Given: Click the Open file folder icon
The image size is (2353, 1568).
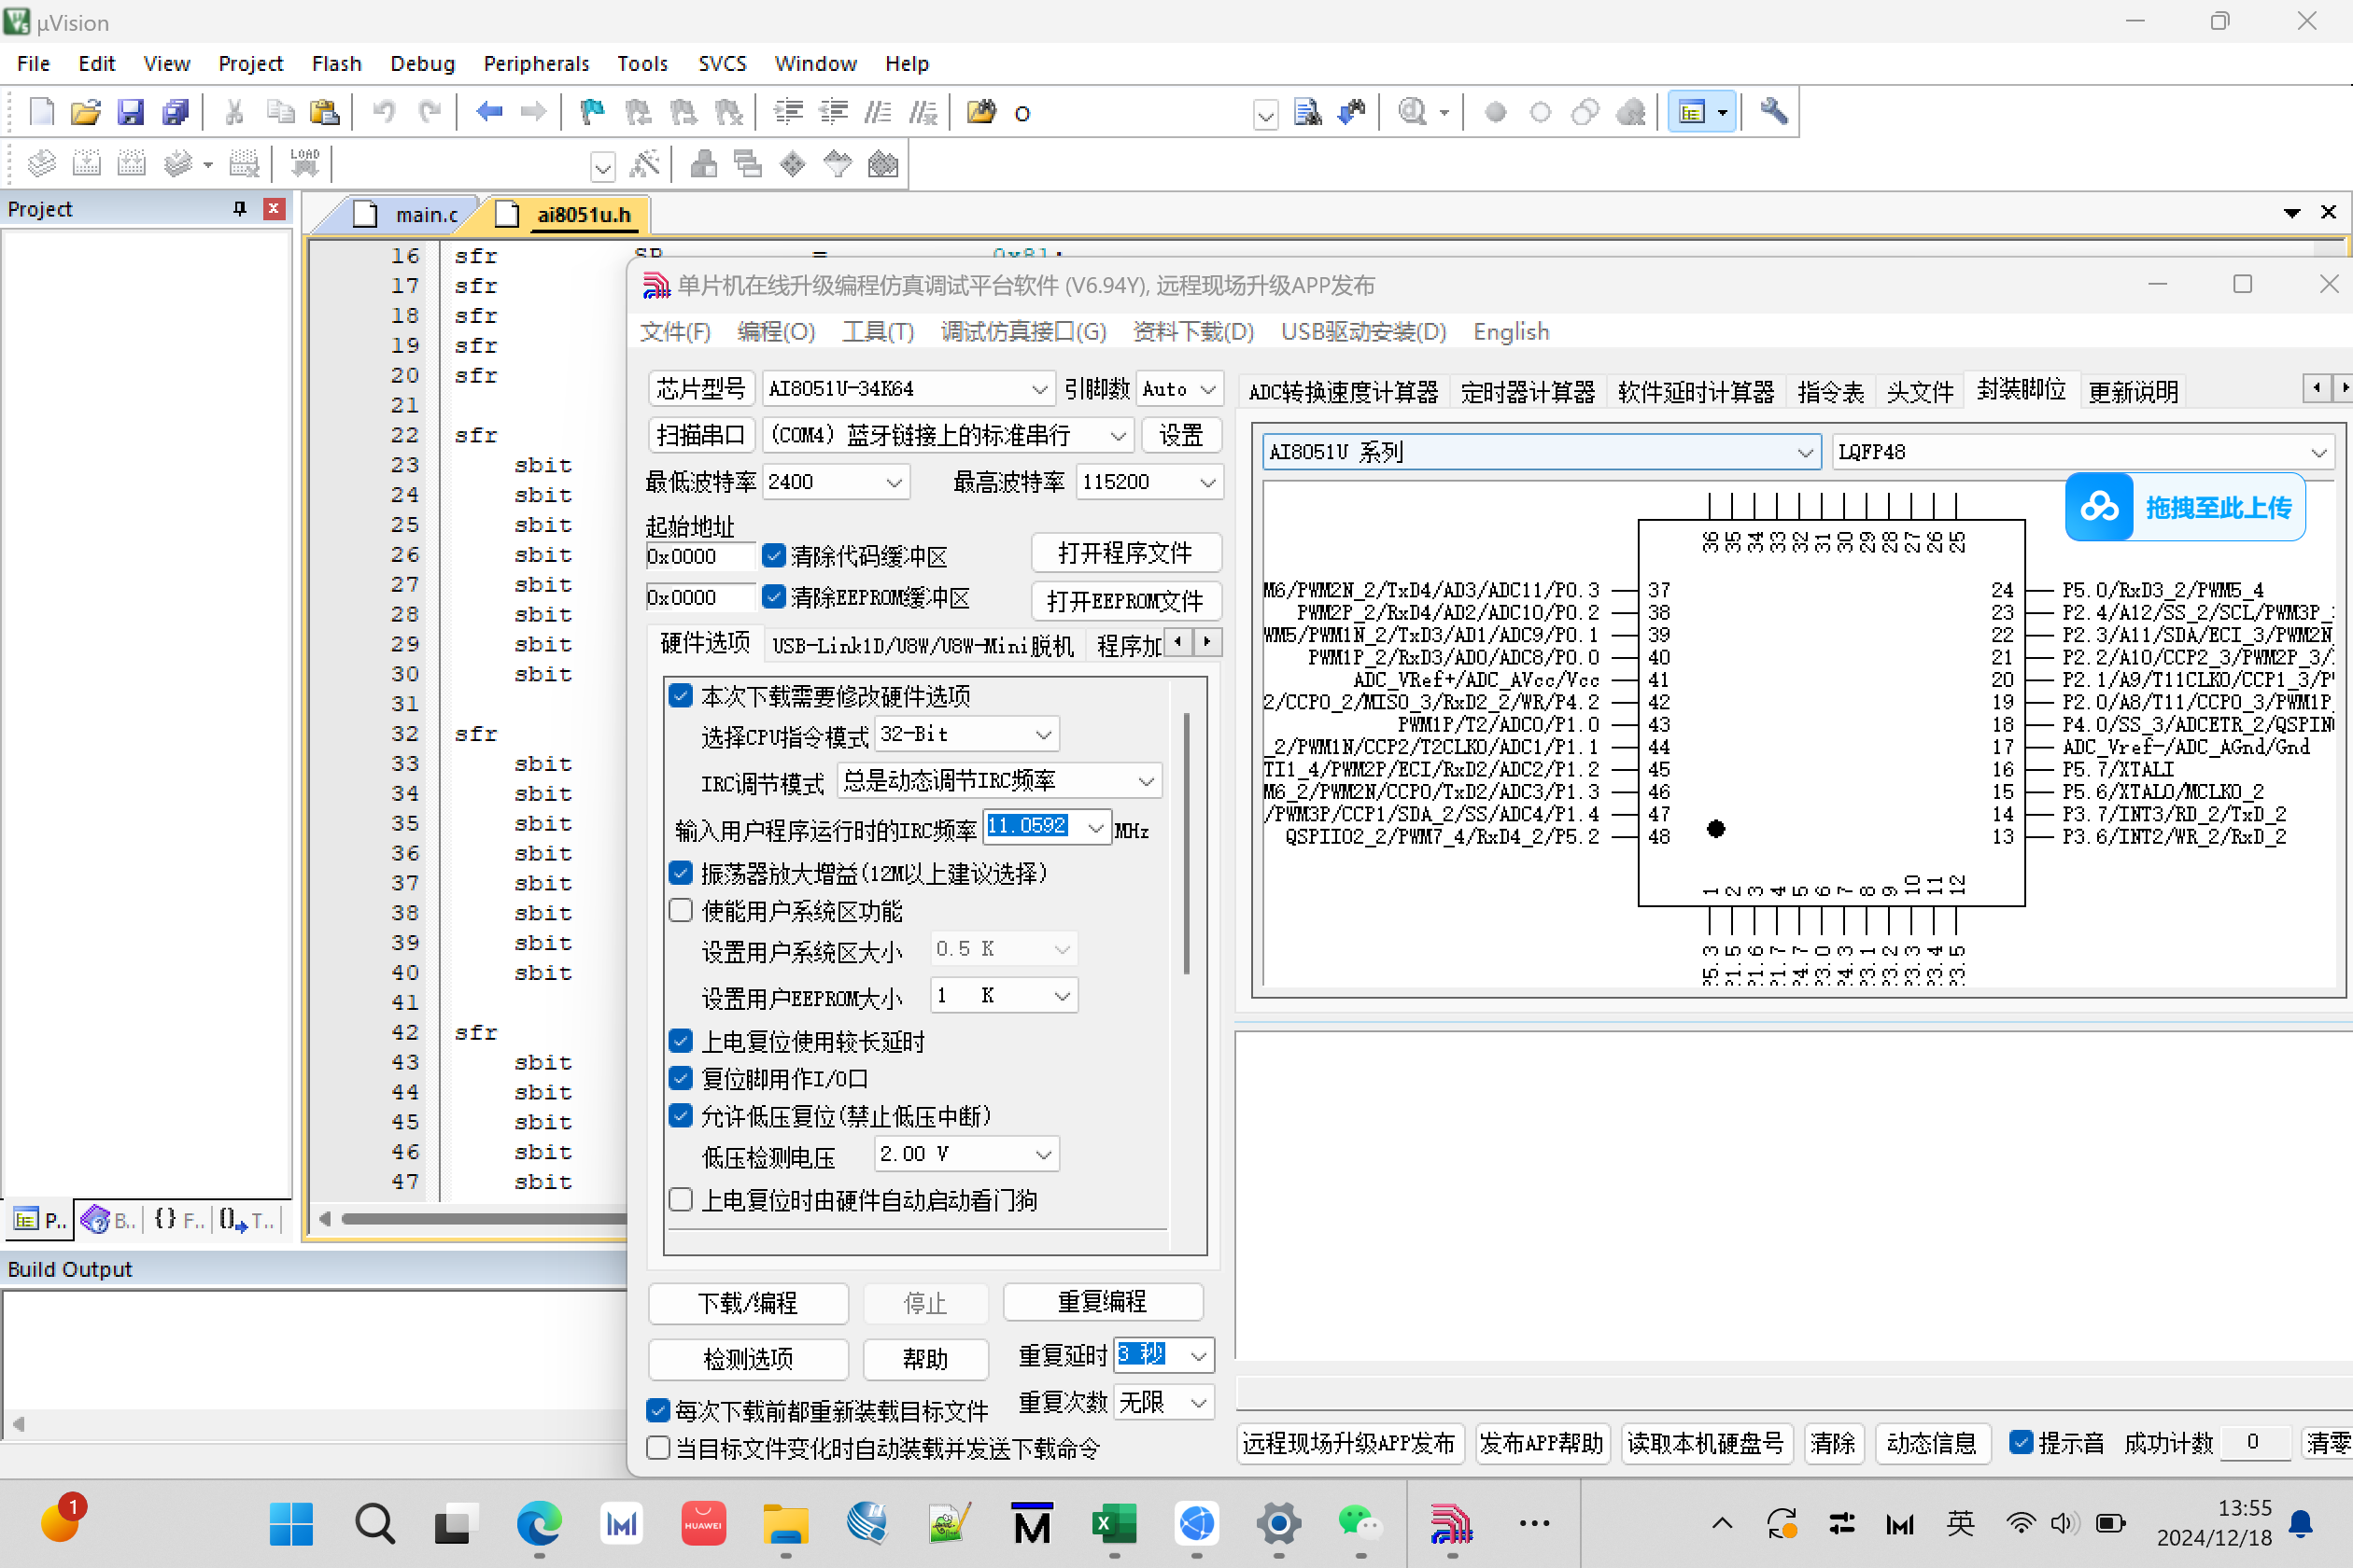Looking at the screenshot, I should tap(86, 112).
